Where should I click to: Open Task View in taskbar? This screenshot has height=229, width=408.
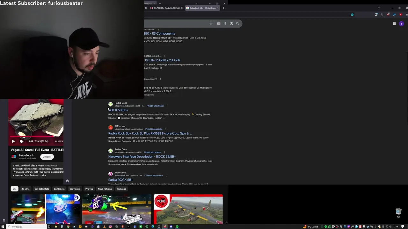[x=50, y=227]
